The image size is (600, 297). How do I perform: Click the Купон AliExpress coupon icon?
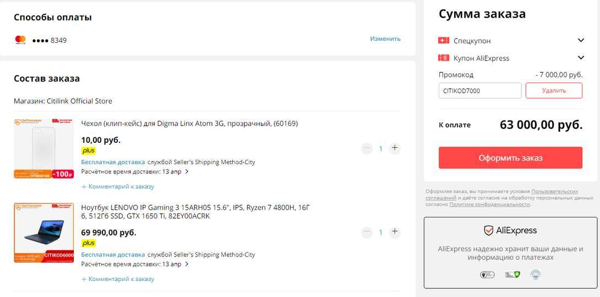tap(444, 58)
